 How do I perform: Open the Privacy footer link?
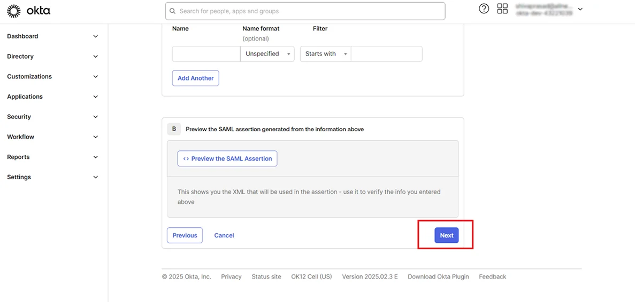pyautogui.click(x=231, y=277)
